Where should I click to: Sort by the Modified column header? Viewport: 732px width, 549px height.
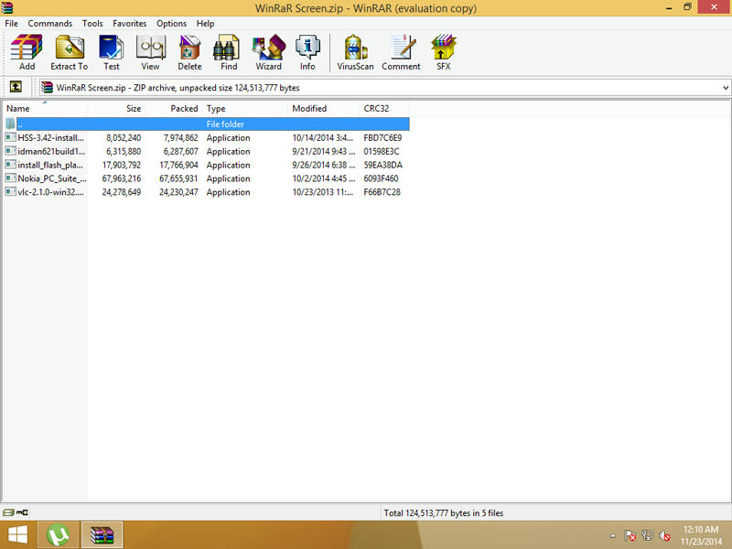click(x=324, y=108)
